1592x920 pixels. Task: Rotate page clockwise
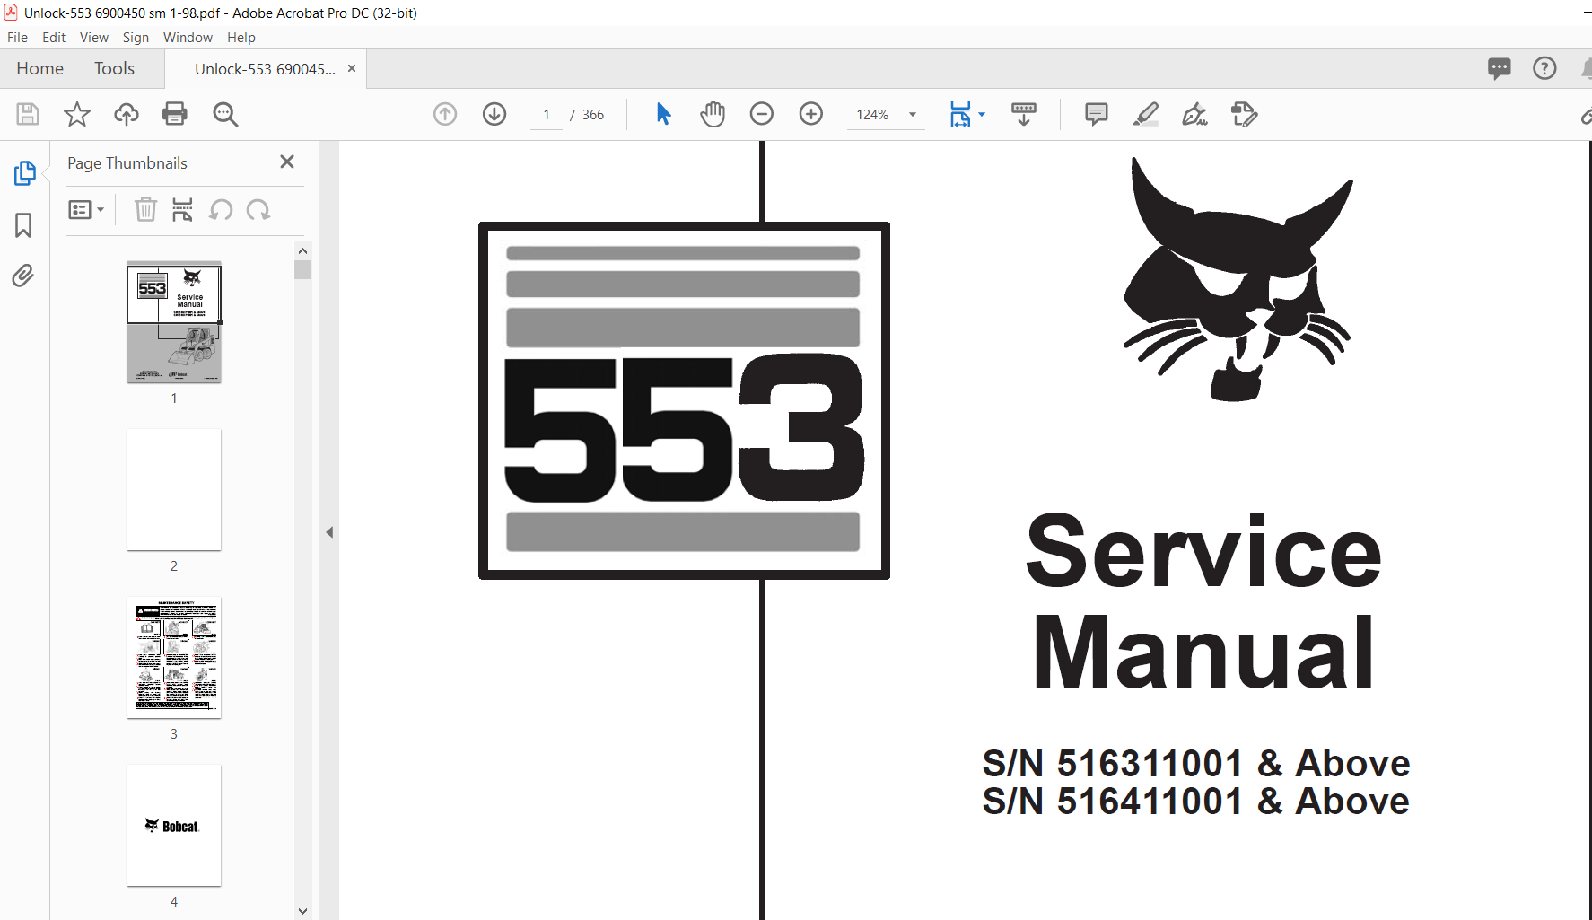258,209
